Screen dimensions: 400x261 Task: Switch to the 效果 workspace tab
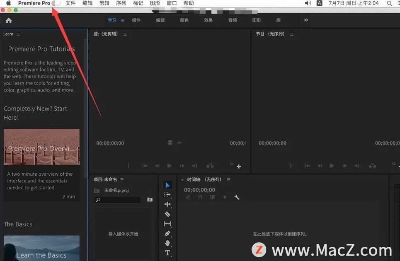[x=208, y=20]
